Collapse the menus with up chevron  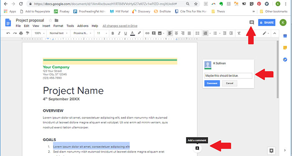click(x=274, y=33)
